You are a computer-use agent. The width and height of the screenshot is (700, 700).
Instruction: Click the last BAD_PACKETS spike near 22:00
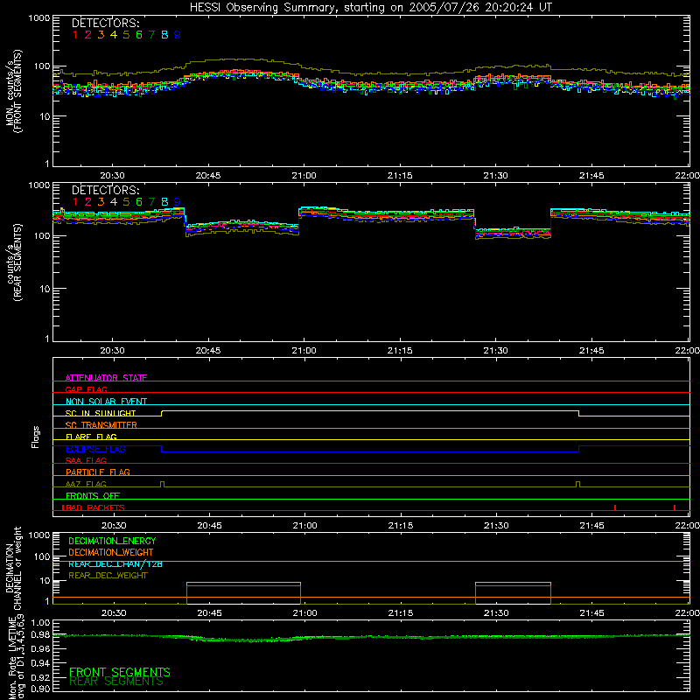pyautogui.click(x=675, y=507)
